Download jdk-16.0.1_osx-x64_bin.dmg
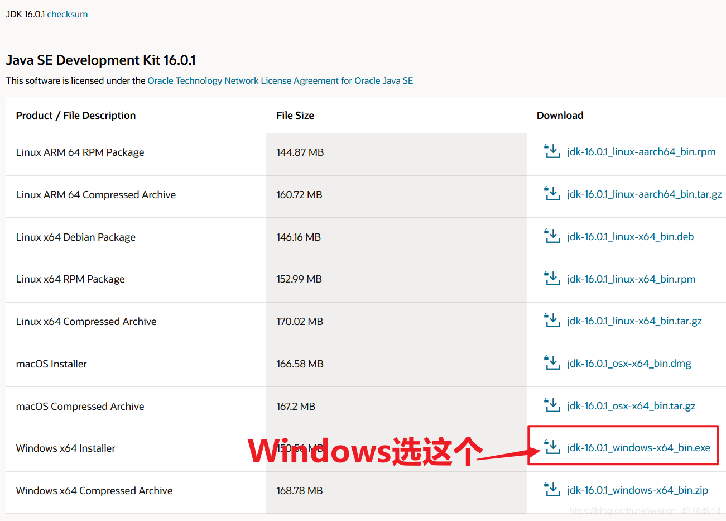 pos(629,364)
